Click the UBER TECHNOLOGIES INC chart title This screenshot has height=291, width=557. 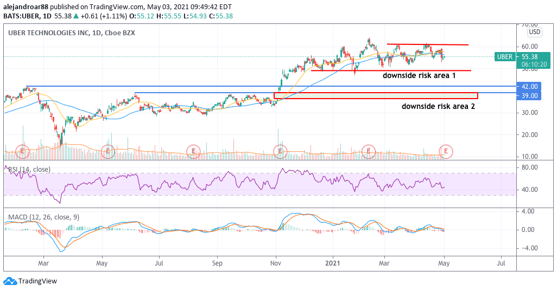72,33
